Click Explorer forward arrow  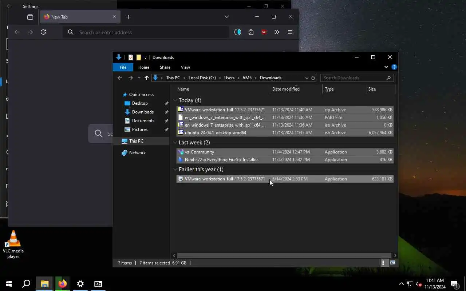click(x=130, y=78)
